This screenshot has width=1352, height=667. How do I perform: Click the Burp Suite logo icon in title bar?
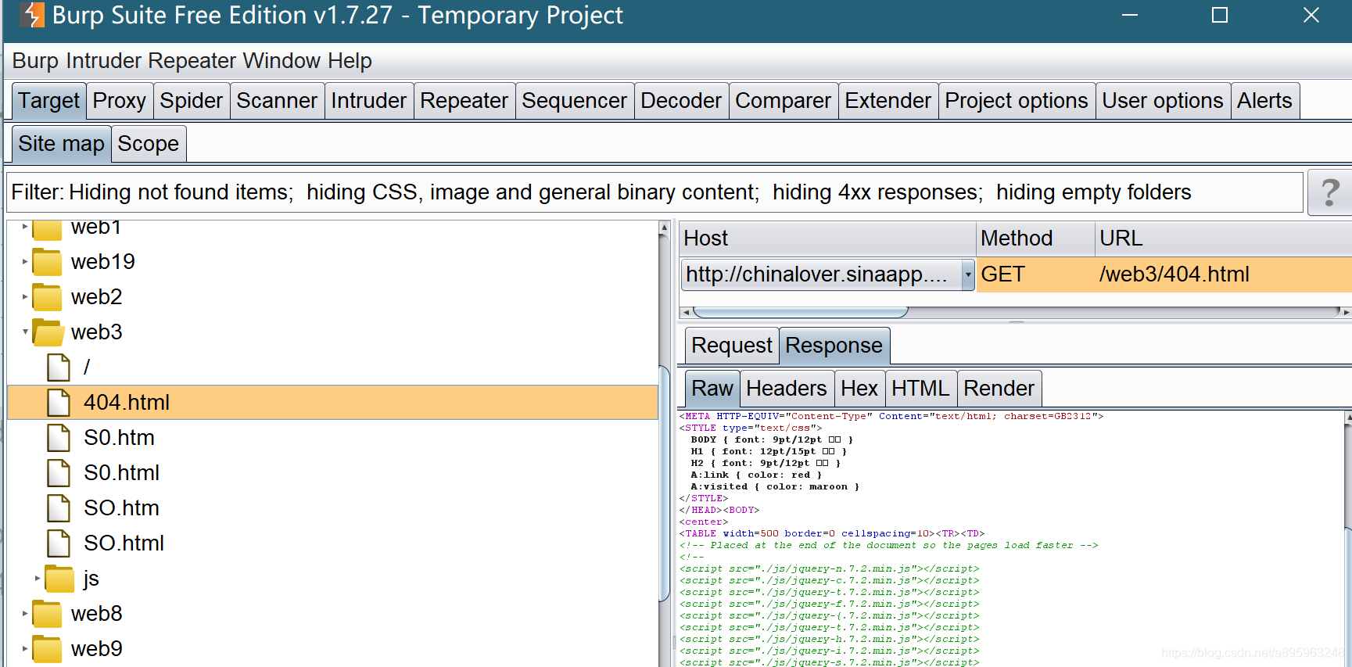[x=32, y=15]
